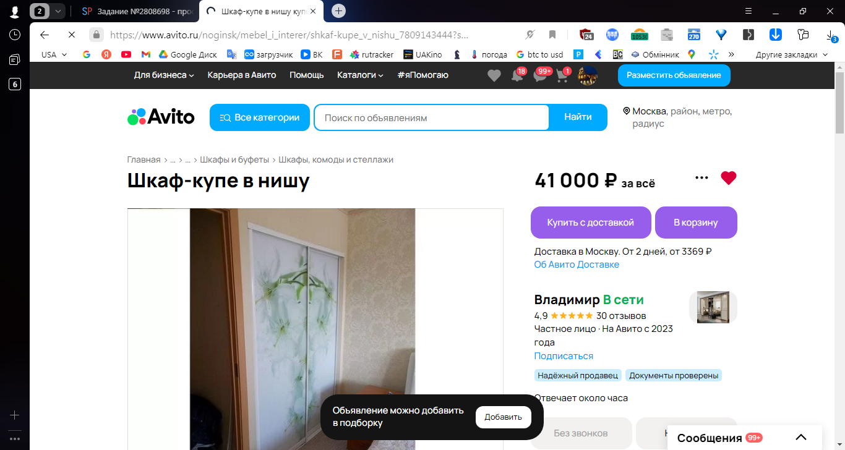
Task: Open the UAKino bookmark
Action: coord(423,54)
